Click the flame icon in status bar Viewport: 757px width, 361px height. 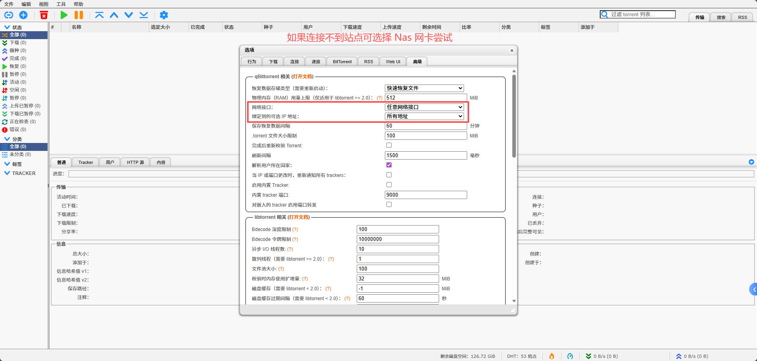click(552, 356)
